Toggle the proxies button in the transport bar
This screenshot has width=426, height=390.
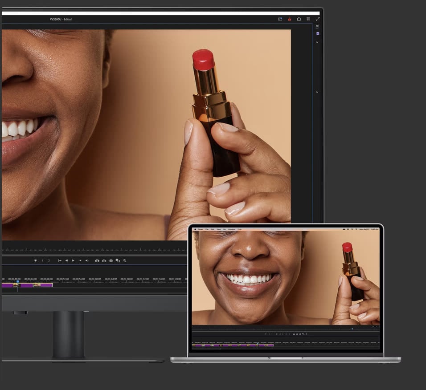pyautogui.click(x=125, y=260)
